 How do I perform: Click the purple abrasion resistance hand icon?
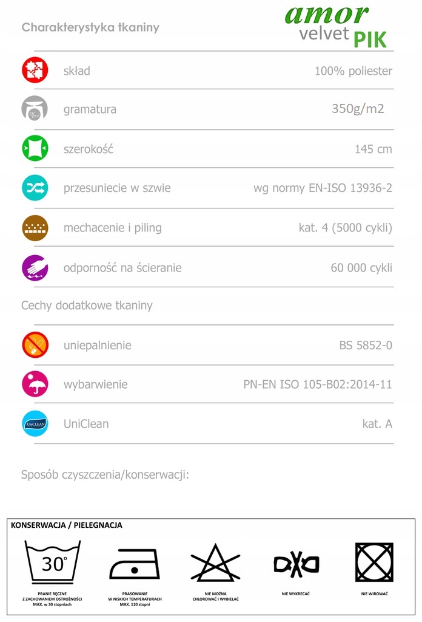tap(35, 267)
